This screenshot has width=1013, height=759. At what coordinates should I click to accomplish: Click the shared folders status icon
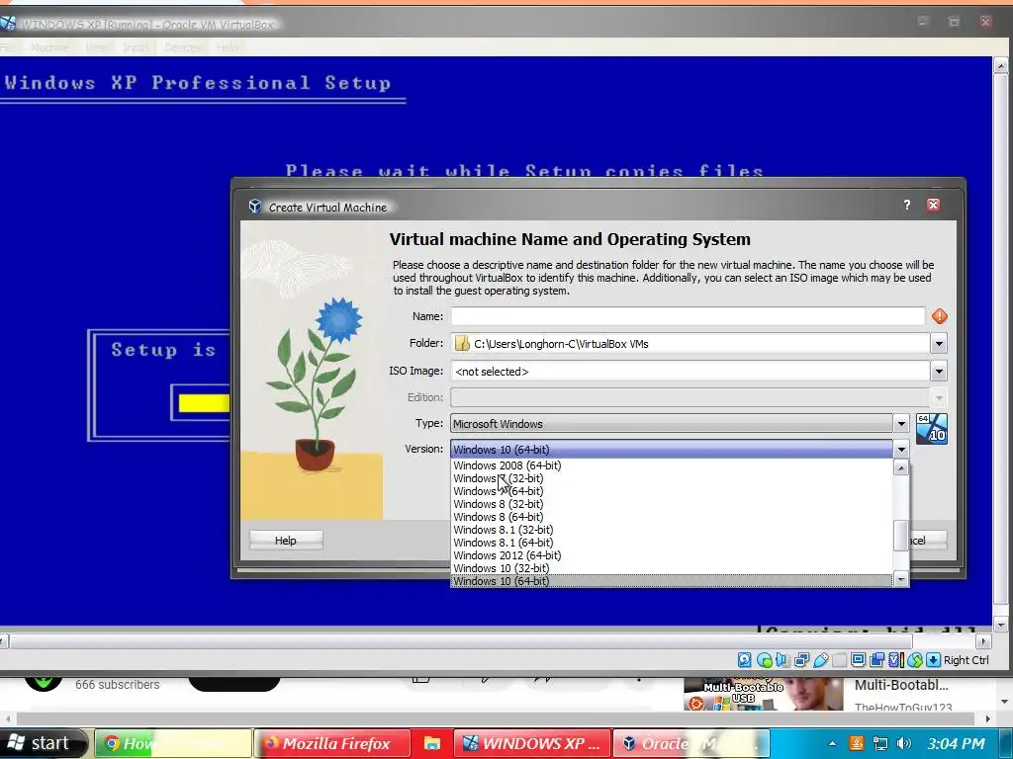(839, 659)
